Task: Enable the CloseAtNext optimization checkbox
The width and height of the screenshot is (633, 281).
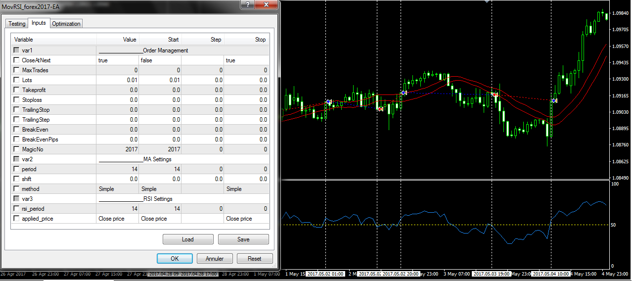Action: [x=17, y=60]
